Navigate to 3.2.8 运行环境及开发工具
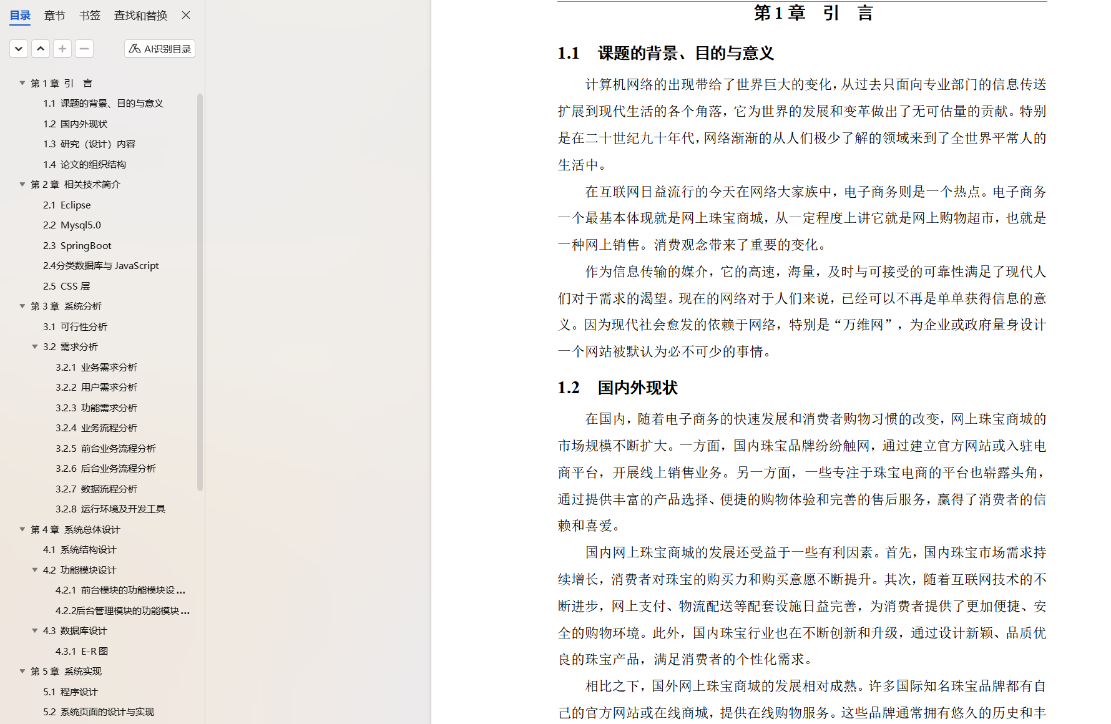 click(x=110, y=509)
